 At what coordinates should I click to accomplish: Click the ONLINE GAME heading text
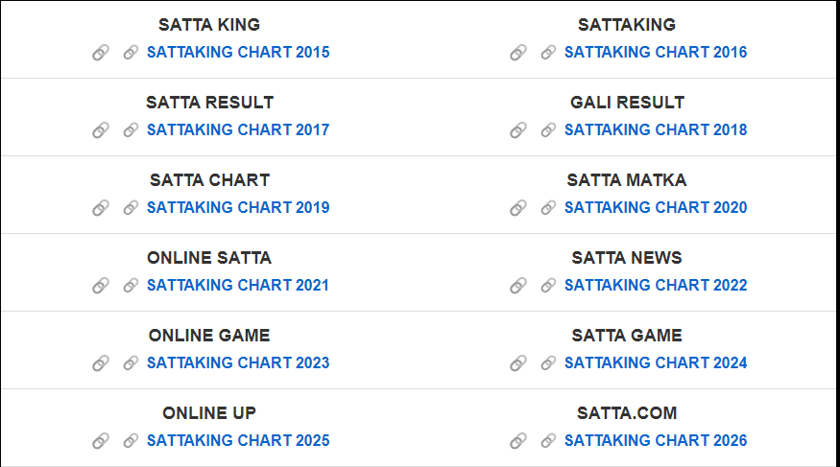click(x=209, y=336)
